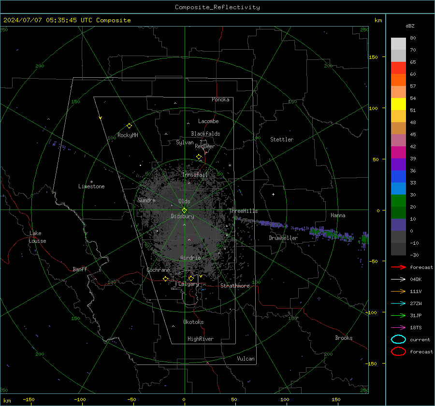Screen dimensions: 435x406
Task: Click the Banff label
Action: 80,269
